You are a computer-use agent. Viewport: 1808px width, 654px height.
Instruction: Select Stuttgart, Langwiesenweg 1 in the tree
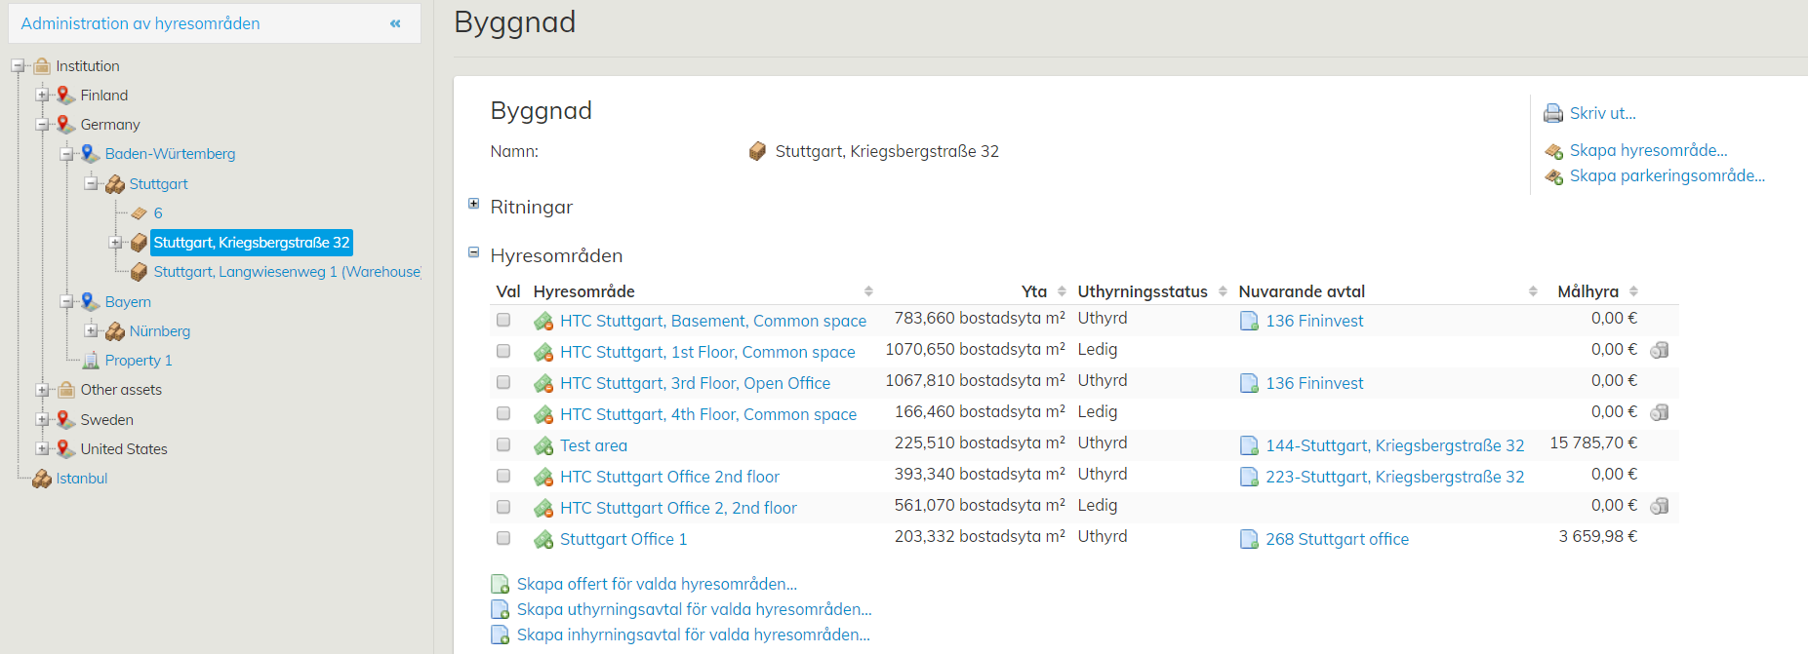(x=286, y=272)
